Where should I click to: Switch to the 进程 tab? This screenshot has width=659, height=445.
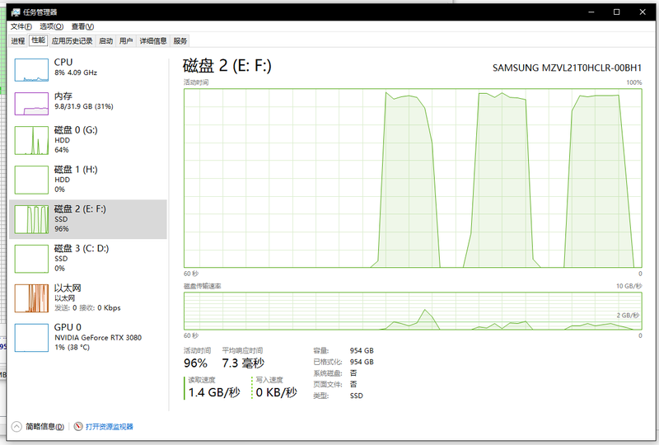pyautogui.click(x=18, y=40)
